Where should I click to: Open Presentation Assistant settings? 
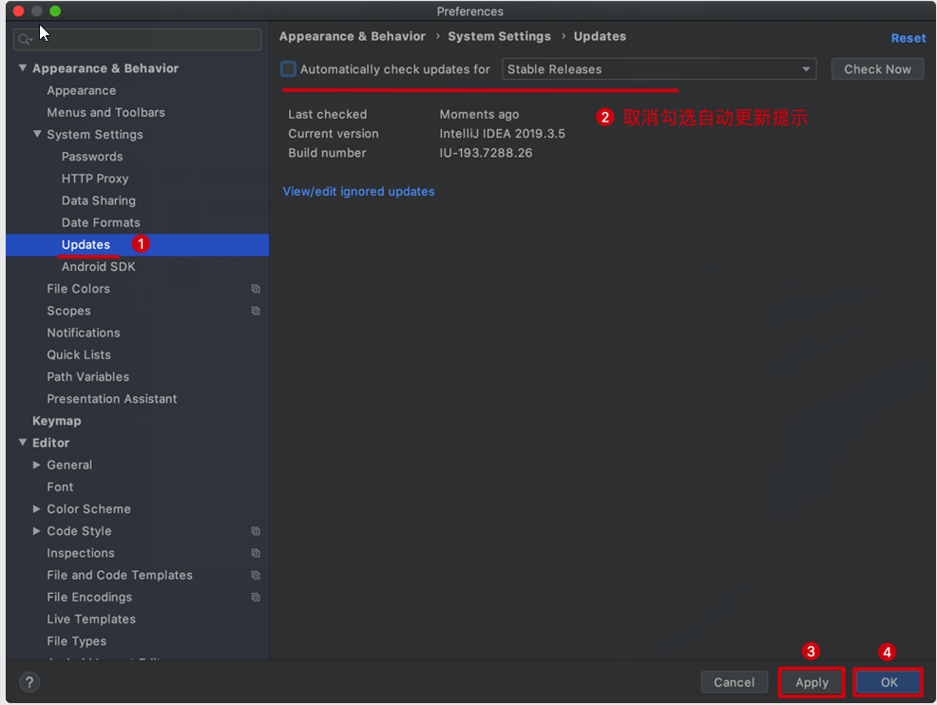click(112, 399)
